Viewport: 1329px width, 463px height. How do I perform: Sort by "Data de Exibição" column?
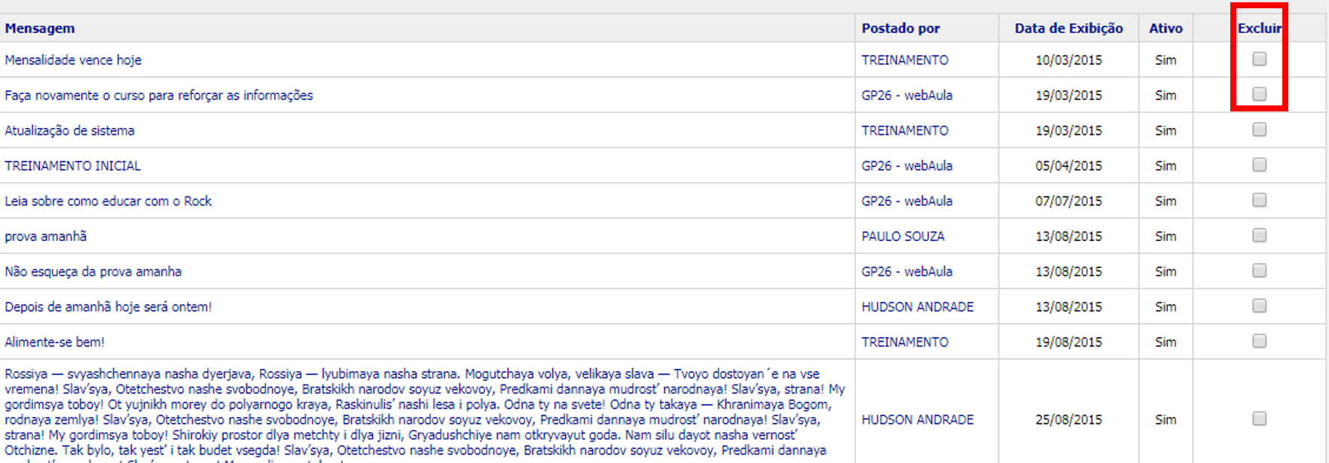click(x=1068, y=29)
